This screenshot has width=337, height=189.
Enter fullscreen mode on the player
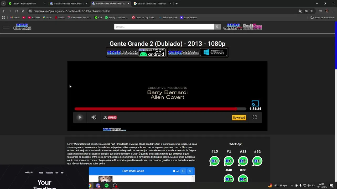[255, 117]
